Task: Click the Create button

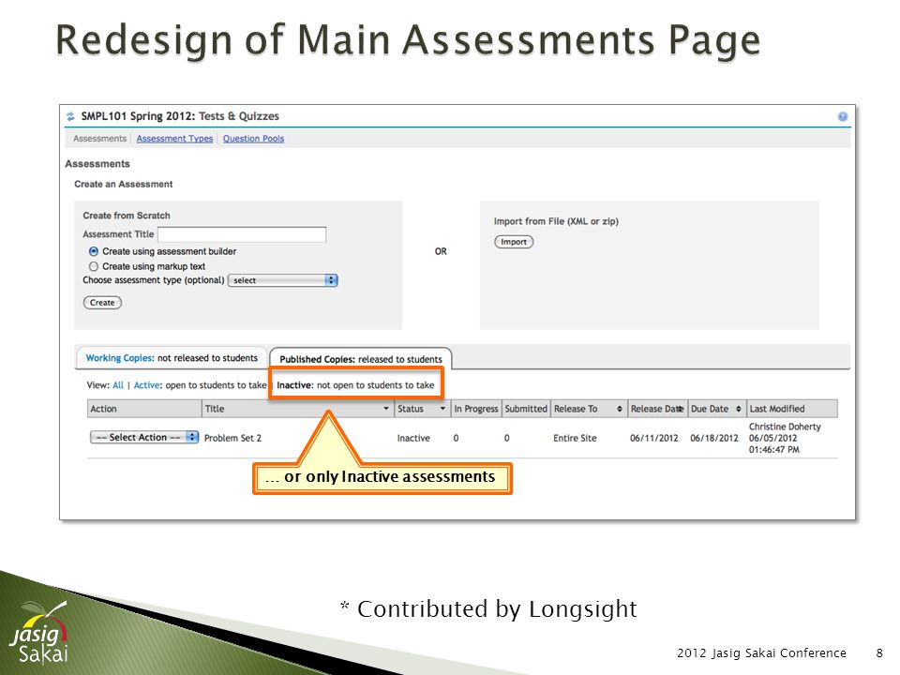Action: [x=102, y=303]
